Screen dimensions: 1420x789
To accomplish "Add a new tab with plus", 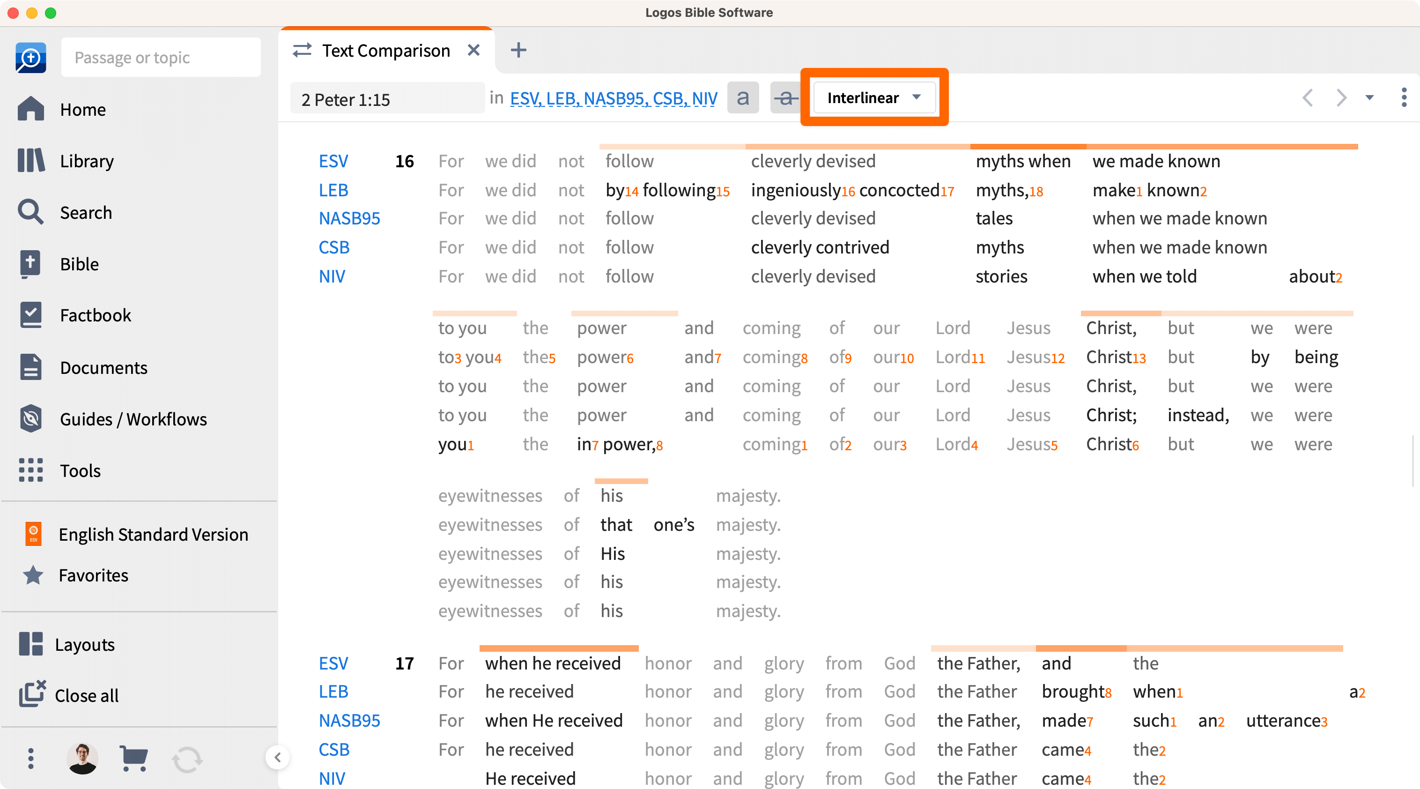I will point(518,50).
